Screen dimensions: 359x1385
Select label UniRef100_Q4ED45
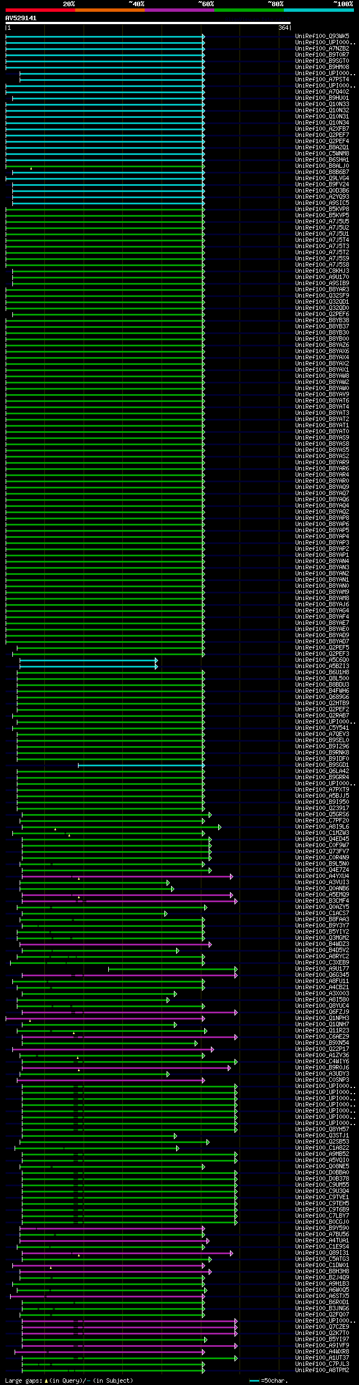click(x=322, y=839)
